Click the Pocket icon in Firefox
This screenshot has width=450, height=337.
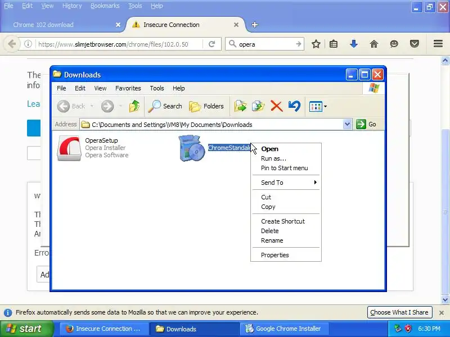415,44
